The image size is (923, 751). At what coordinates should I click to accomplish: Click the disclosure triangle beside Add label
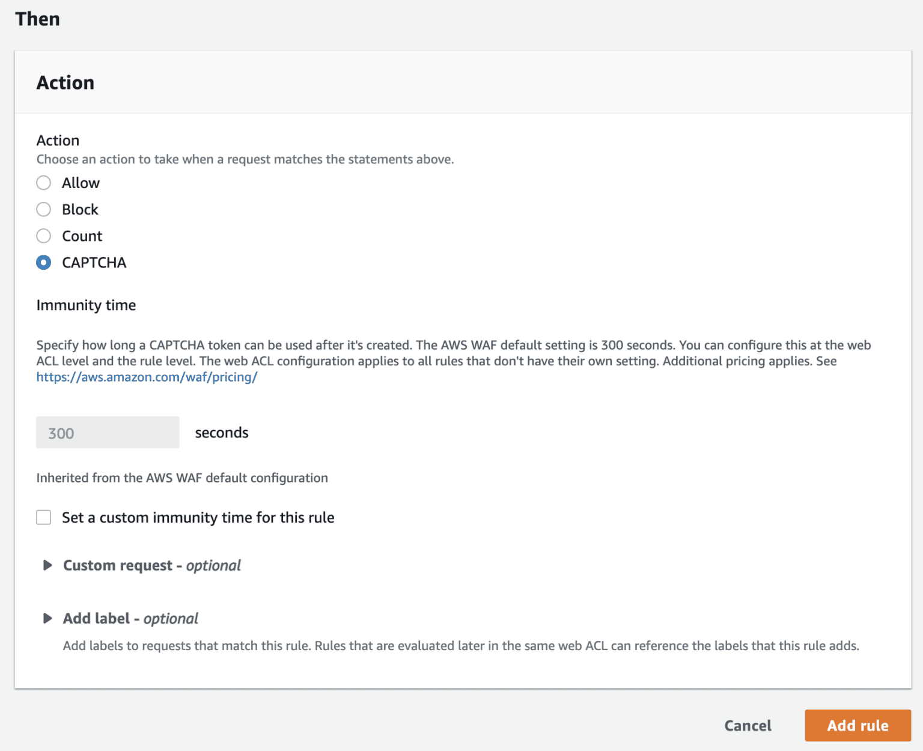coord(48,618)
